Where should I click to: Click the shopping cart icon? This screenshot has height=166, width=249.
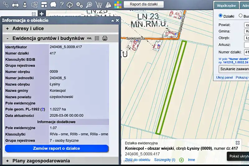[x=99, y=5]
